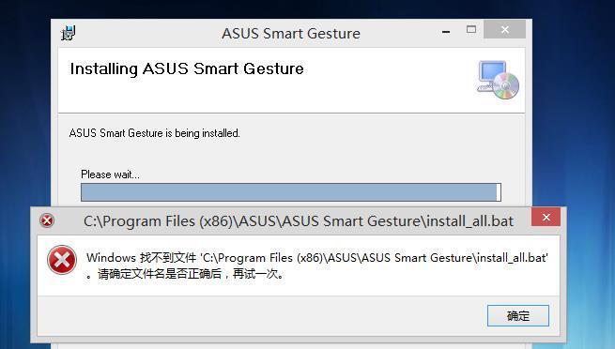Screen dimensions: 615x349
Task: Click the unfilled end of the progress bar
Action: (x=499, y=192)
